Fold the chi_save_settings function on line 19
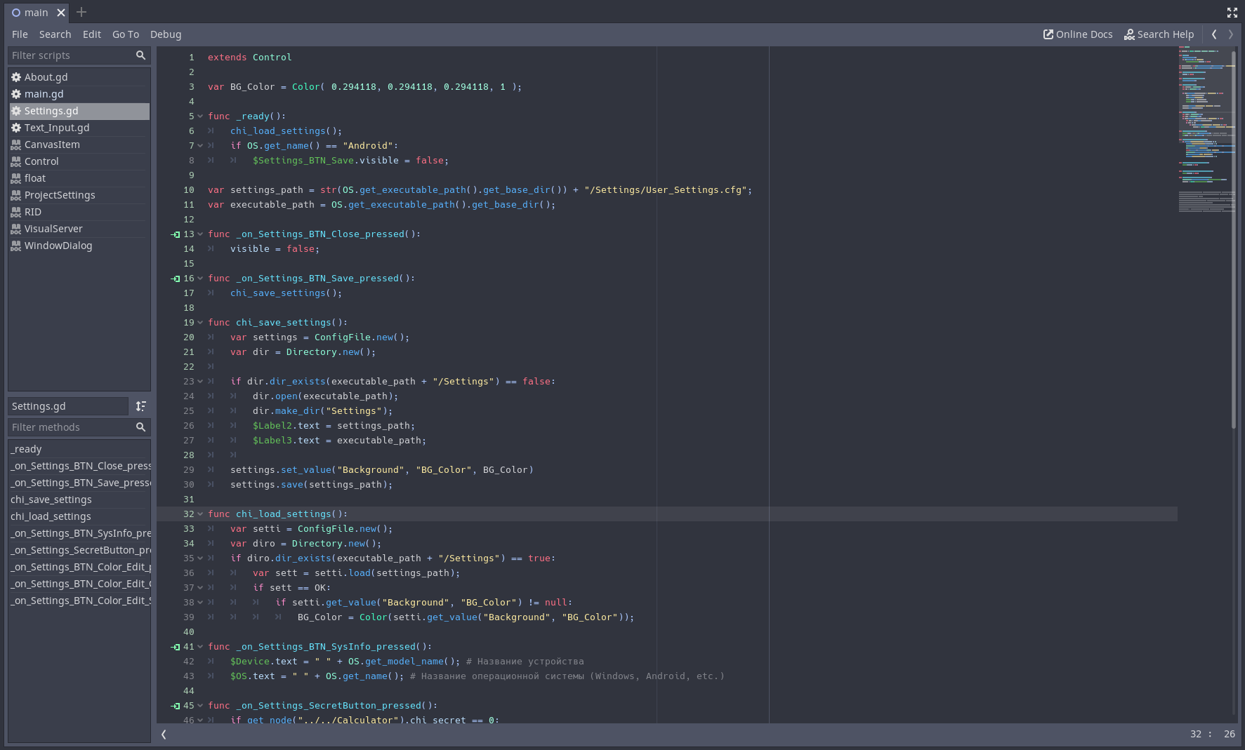Image resolution: width=1245 pixels, height=750 pixels. (200, 323)
